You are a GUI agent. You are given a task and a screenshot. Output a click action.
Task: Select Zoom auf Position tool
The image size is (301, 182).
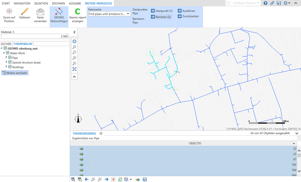(x=9, y=16)
